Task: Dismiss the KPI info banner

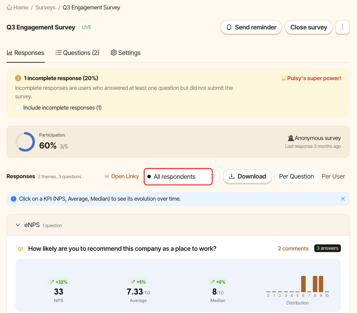Action: coord(343,199)
